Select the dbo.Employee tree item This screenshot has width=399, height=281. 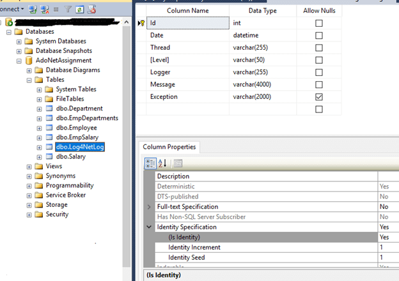(x=76, y=128)
